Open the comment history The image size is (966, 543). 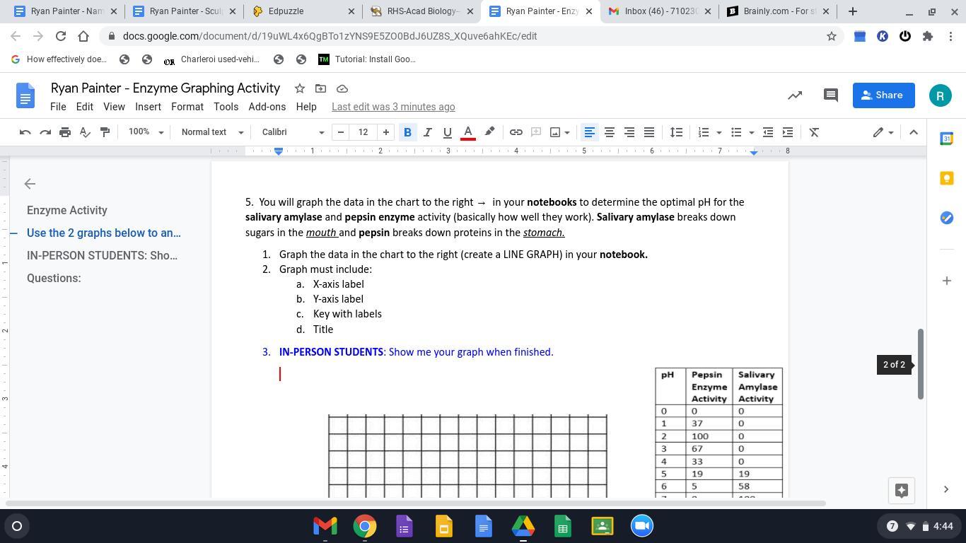(831, 95)
